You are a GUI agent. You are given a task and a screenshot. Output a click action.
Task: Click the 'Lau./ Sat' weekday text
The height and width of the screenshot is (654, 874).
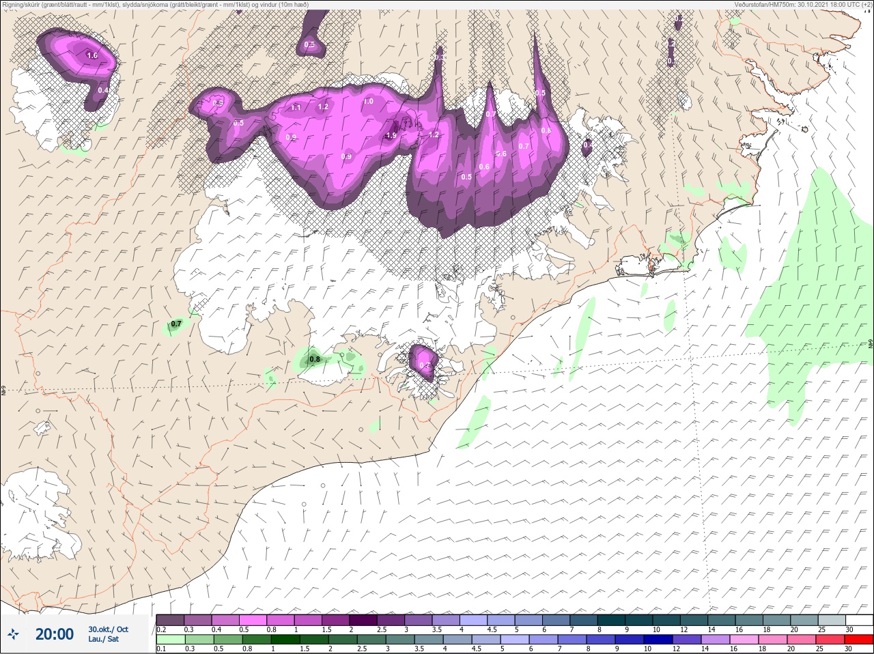point(103,640)
